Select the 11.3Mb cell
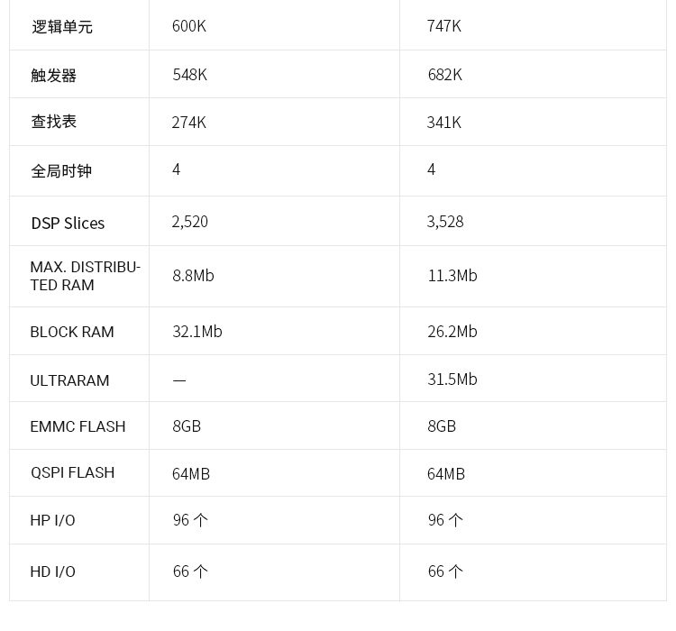This screenshot has width=676, height=631. click(x=452, y=276)
